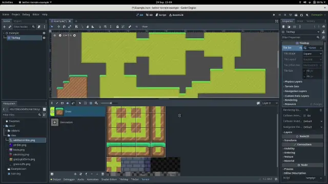Open the Layer 0 dropdown

[270, 103]
